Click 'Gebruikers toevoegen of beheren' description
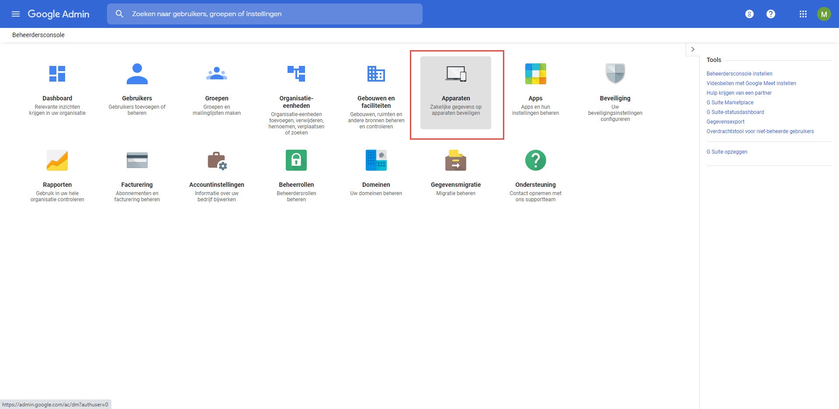 tap(137, 110)
